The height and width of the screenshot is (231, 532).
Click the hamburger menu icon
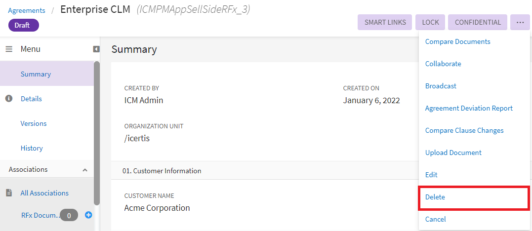click(x=9, y=49)
